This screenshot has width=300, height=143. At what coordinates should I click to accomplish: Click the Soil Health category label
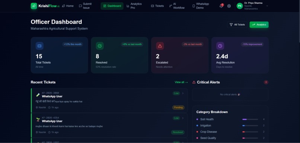click(x=207, y=119)
